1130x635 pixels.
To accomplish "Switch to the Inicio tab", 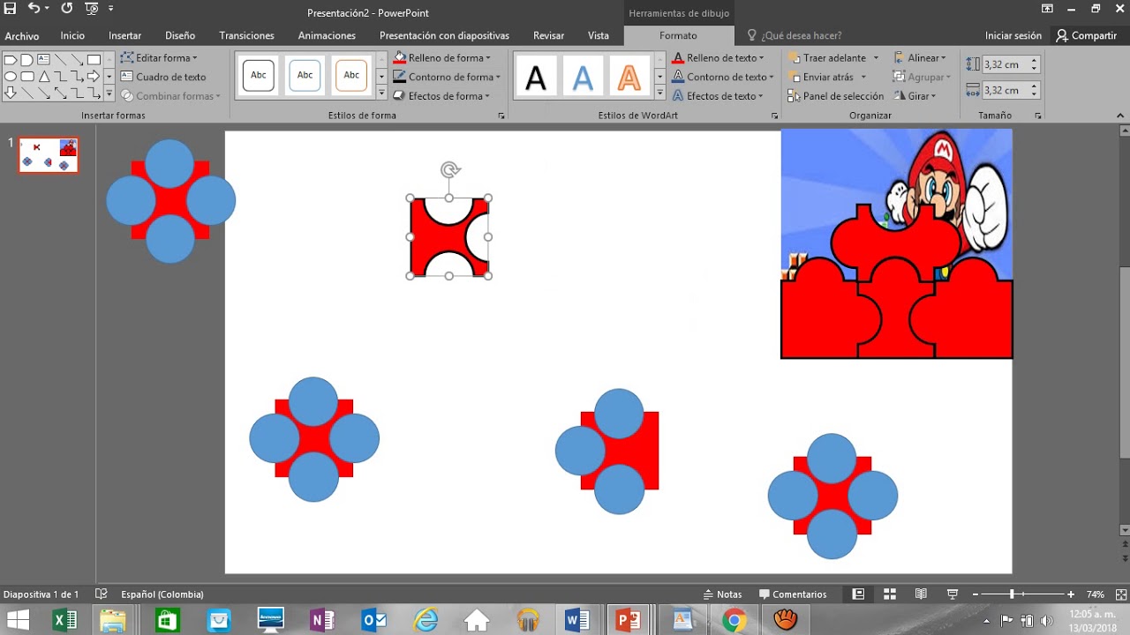I will pyautogui.click(x=72, y=35).
